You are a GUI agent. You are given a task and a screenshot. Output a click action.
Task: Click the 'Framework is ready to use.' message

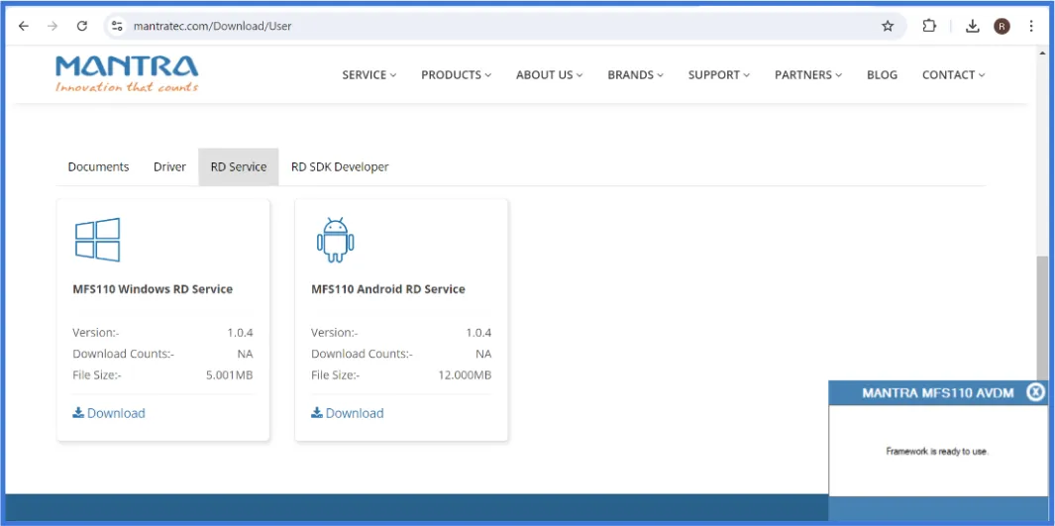point(936,452)
